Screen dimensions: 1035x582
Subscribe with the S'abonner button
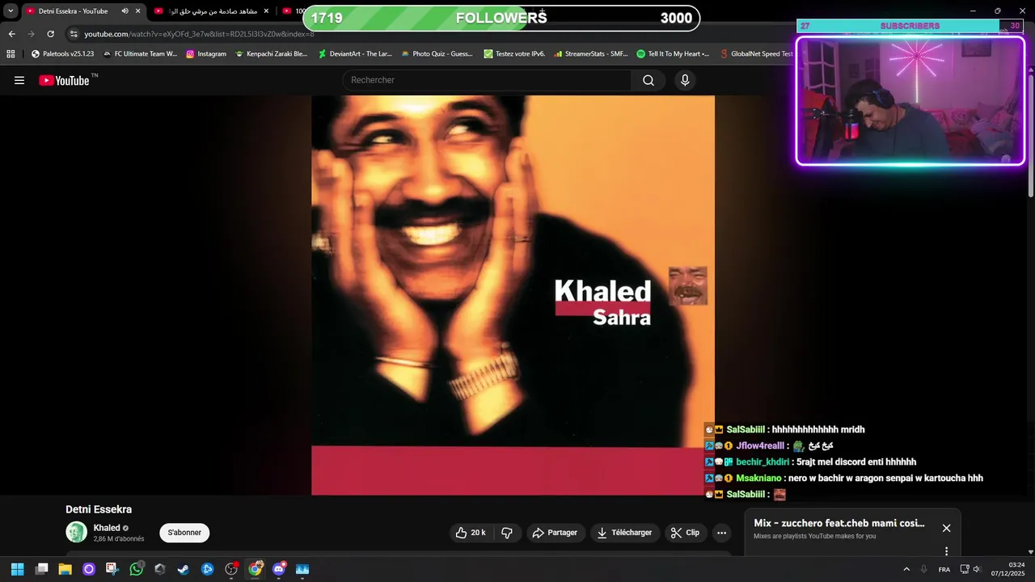click(184, 533)
